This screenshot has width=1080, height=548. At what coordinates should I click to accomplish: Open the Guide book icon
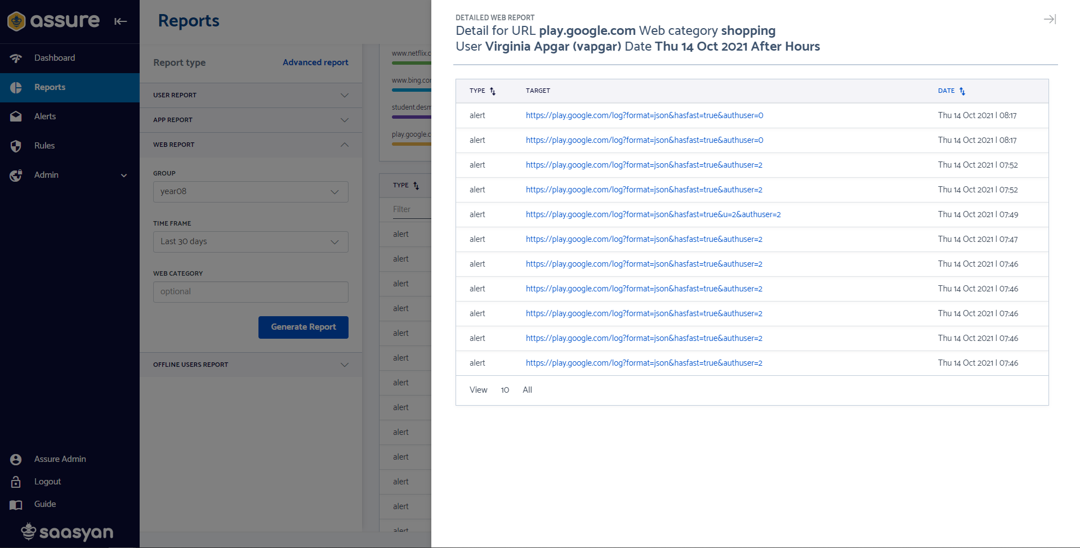pyautogui.click(x=16, y=504)
